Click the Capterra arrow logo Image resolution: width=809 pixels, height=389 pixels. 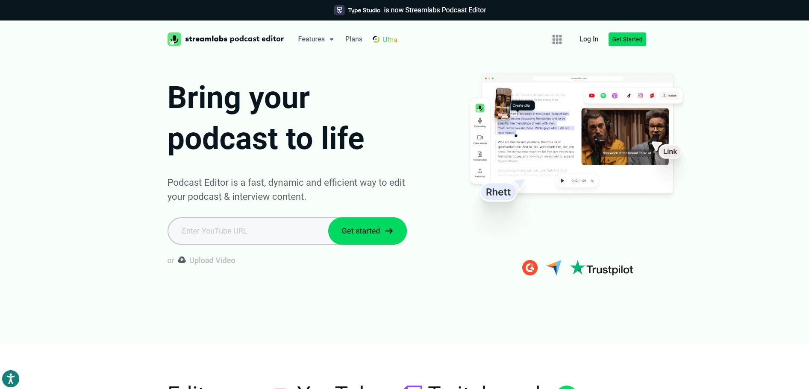click(x=554, y=268)
